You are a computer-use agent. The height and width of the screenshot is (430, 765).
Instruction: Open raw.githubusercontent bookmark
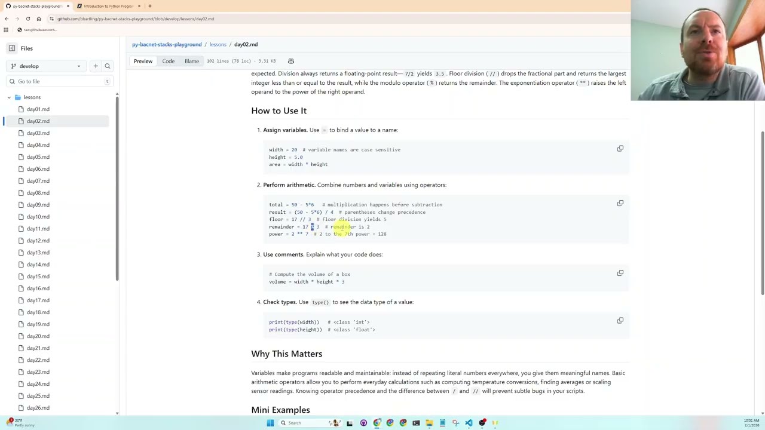click(37, 30)
